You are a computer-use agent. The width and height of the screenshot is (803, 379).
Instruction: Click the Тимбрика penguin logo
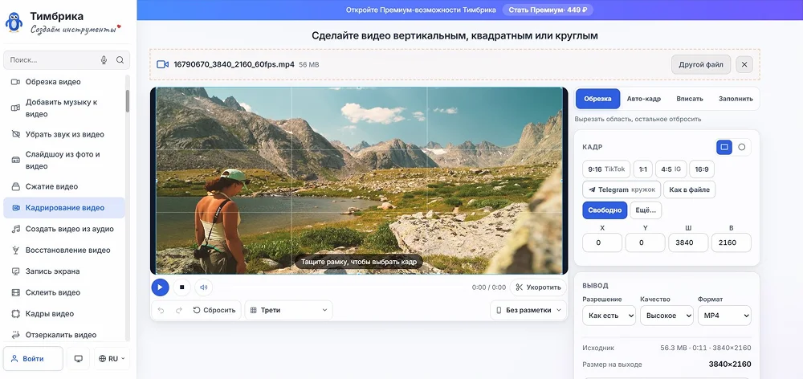14,22
